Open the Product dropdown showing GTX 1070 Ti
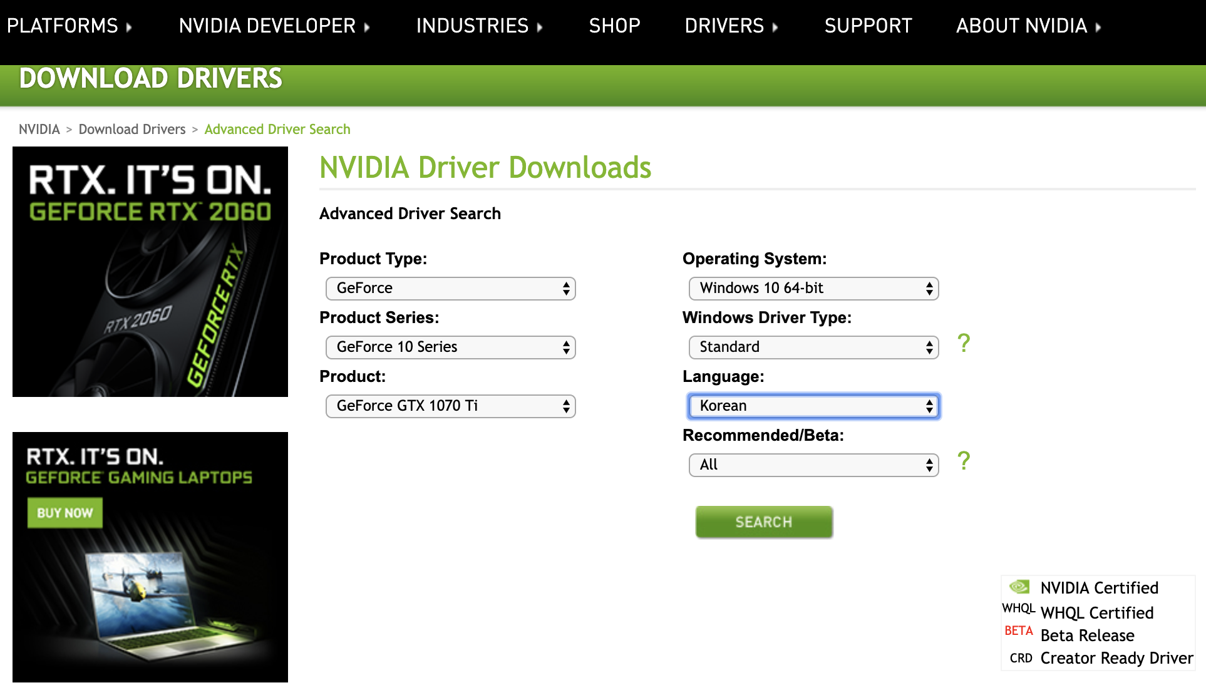 coord(450,406)
